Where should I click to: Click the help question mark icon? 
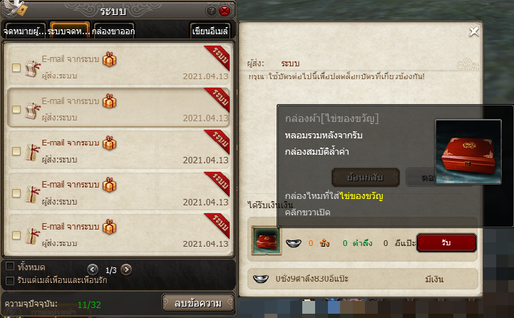pyautogui.click(x=212, y=11)
